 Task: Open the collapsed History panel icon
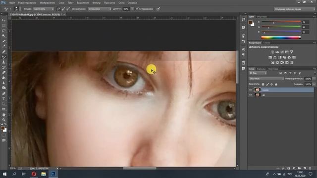pos(243,20)
